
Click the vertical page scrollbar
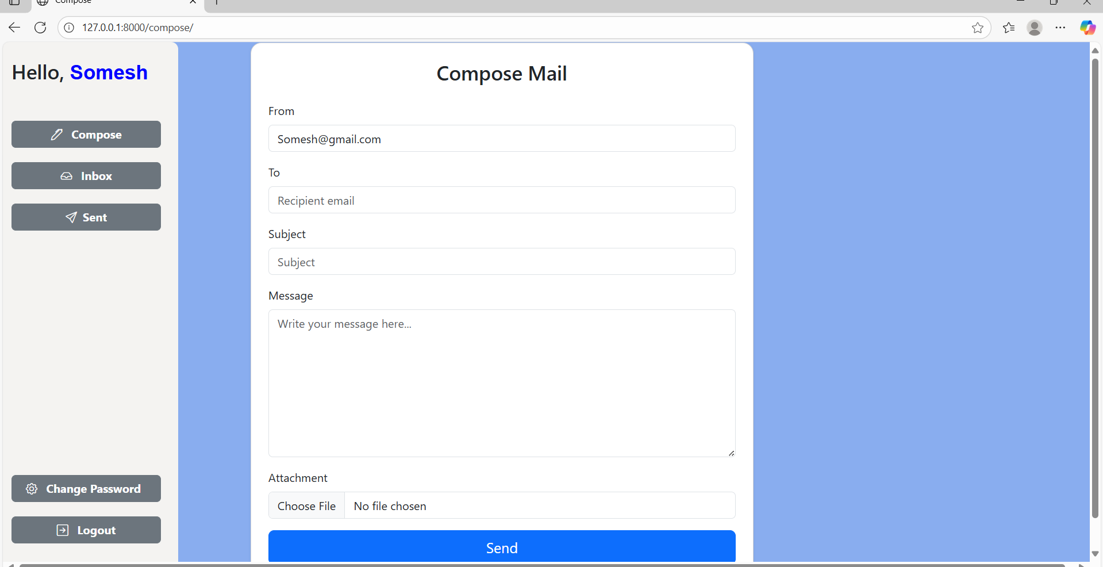point(1095,288)
